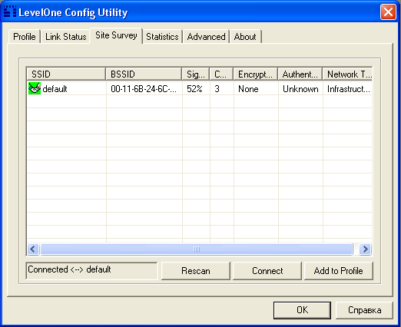
Task: Click the left arrow of horizontal scrollbar
Action: point(33,249)
